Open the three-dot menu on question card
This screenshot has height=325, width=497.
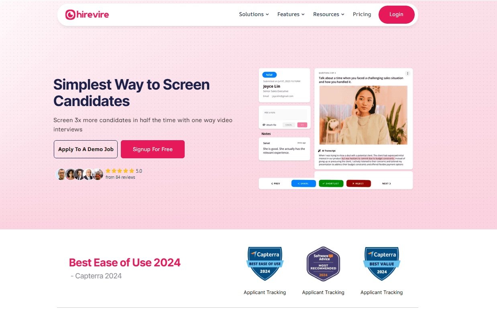tap(407, 74)
